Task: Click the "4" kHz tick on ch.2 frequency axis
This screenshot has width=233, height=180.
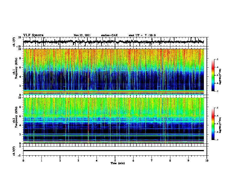Action: point(21,125)
